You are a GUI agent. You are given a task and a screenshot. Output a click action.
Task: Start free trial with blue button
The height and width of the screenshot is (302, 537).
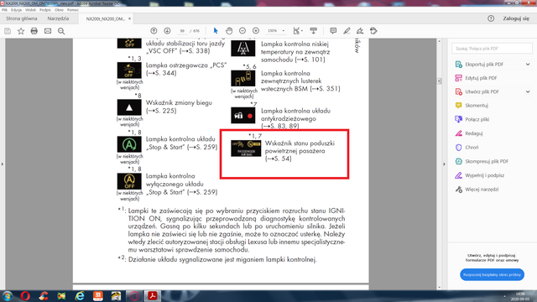tap(492, 274)
